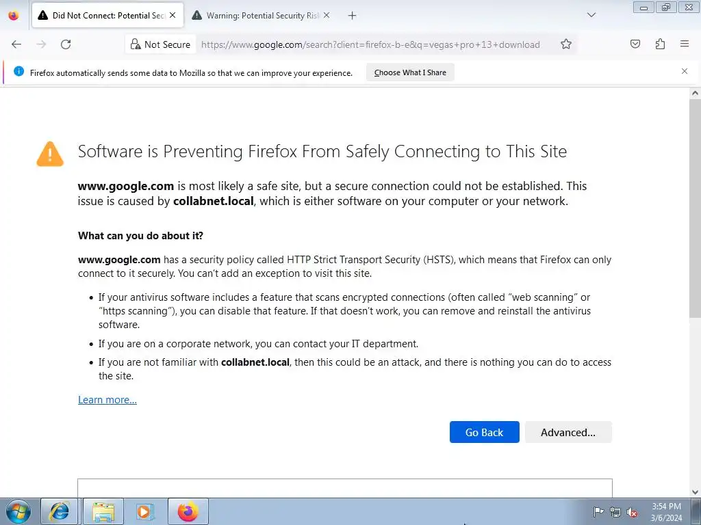The height and width of the screenshot is (525, 701).
Task: Close the Did Not Connect tab
Action: (x=173, y=15)
